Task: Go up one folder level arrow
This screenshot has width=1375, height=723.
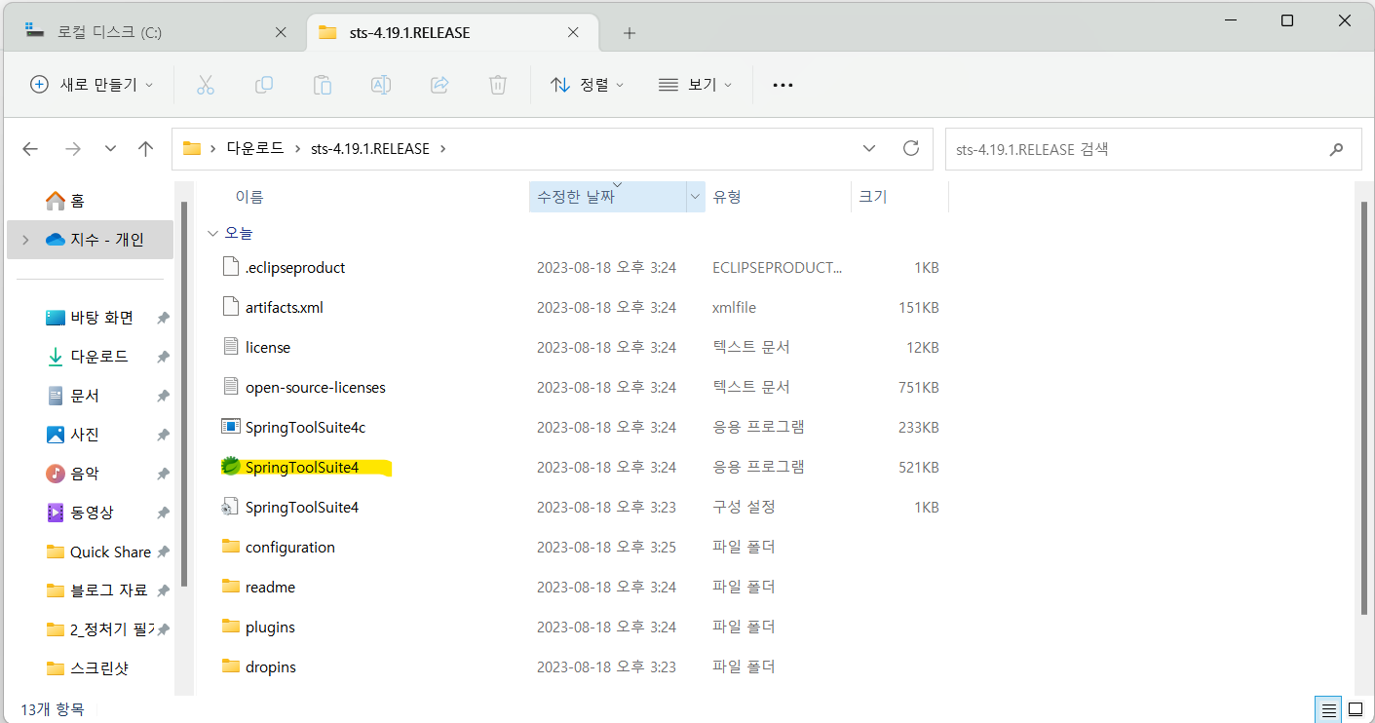Action: pyautogui.click(x=146, y=149)
